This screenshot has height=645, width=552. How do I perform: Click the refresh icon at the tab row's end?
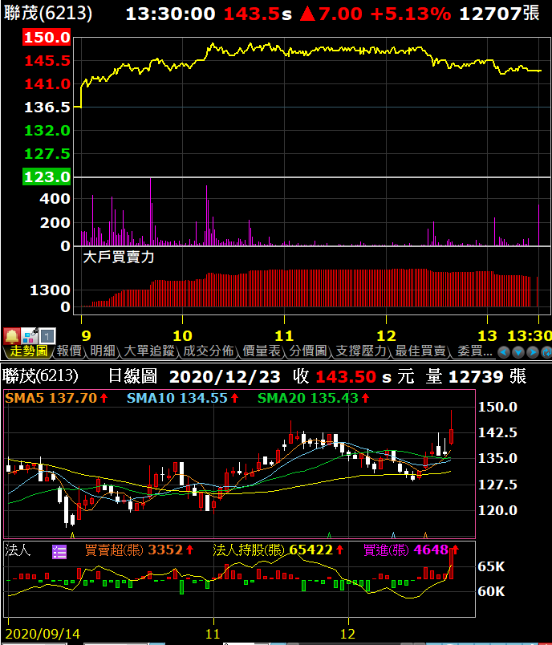pos(546,352)
